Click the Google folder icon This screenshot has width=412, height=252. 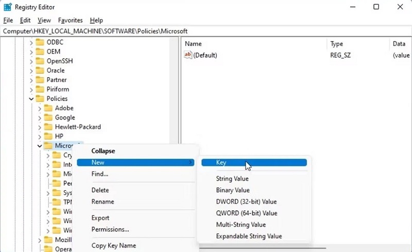coord(48,117)
